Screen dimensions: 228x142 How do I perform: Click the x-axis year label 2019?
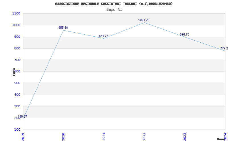coord(23,137)
